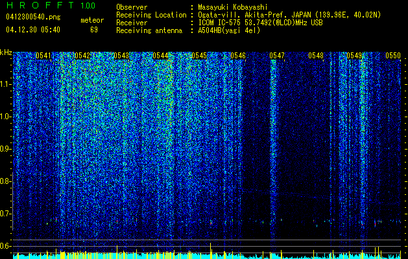Click the 0545 time marker
Image resolution: width=408 pixels, height=259 pixels.
coord(199,56)
